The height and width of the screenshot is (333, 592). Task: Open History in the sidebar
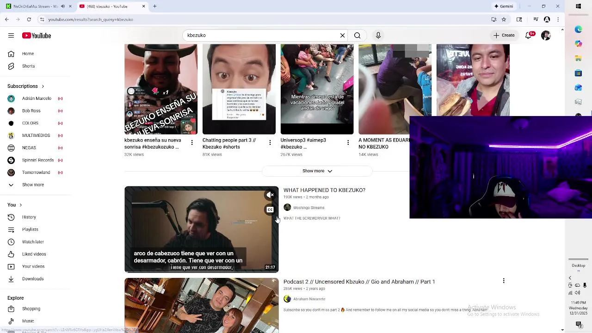[x=29, y=217]
